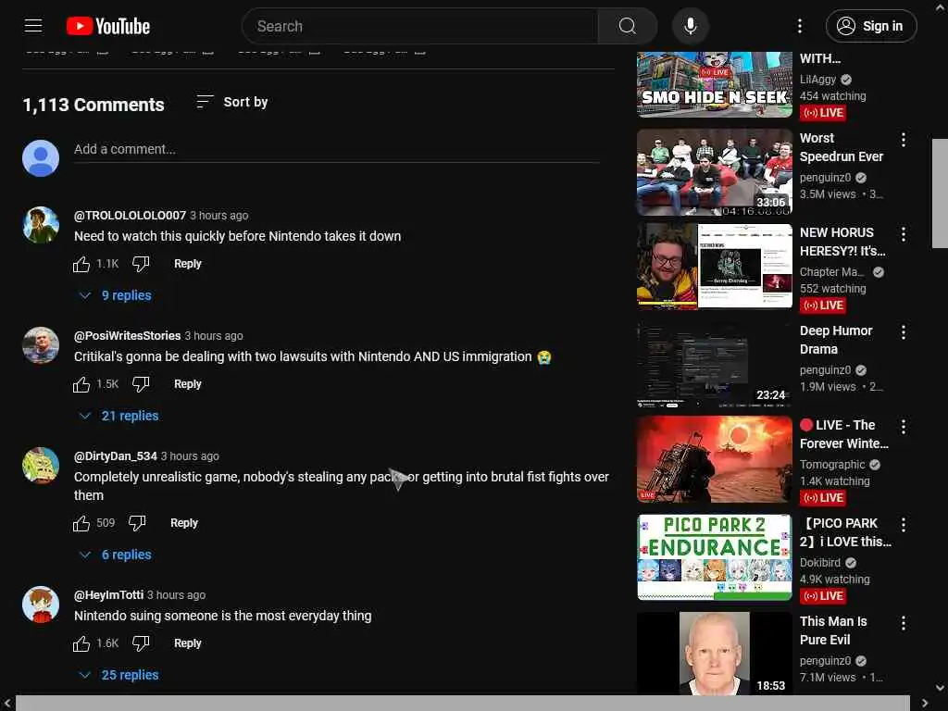Open The Forever Winter live thumbnail

point(715,459)
